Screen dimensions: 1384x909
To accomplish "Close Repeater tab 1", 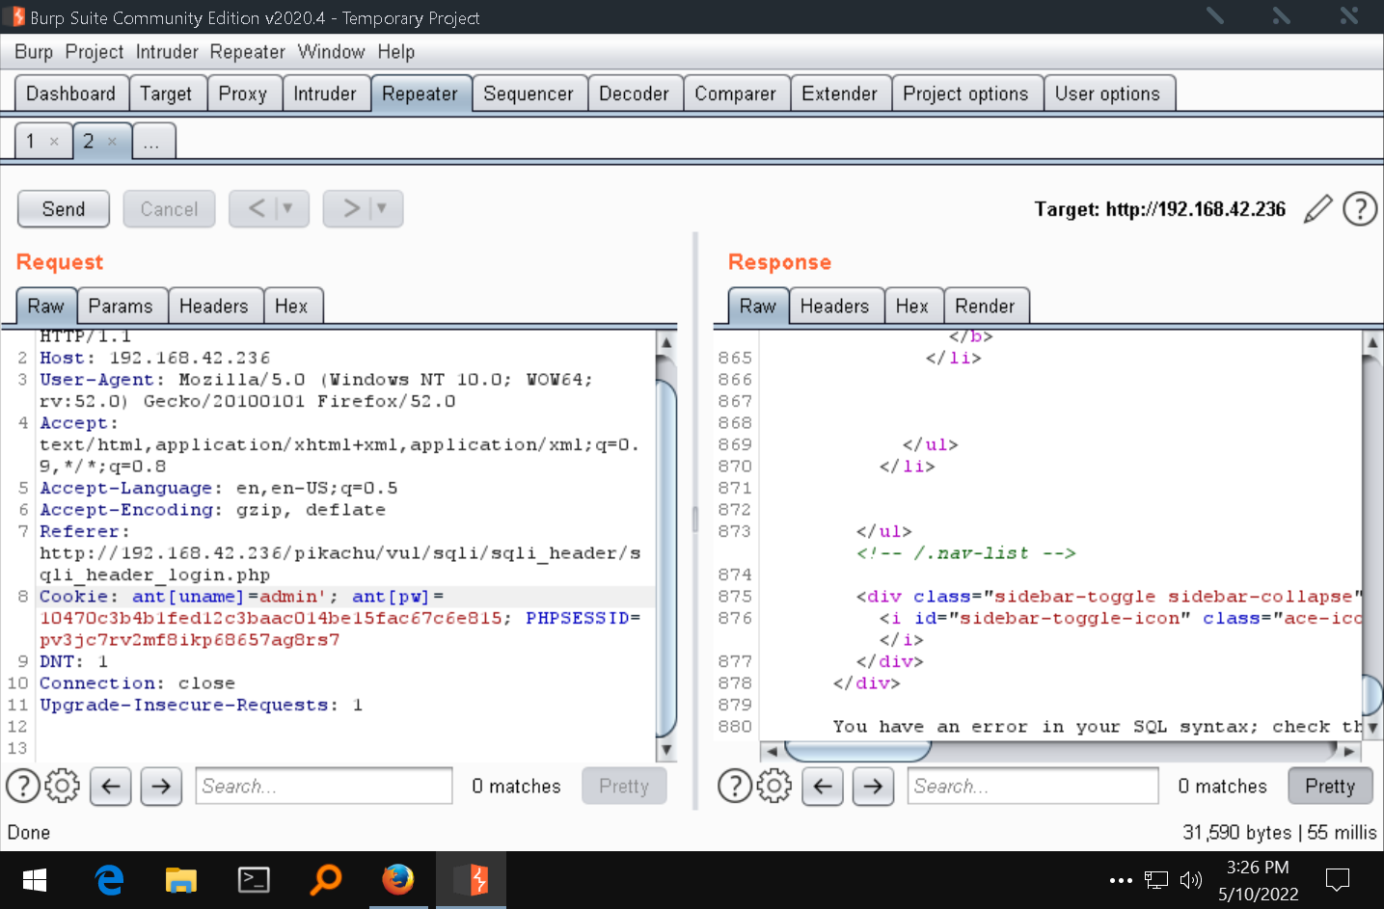I will click(54, 142).
